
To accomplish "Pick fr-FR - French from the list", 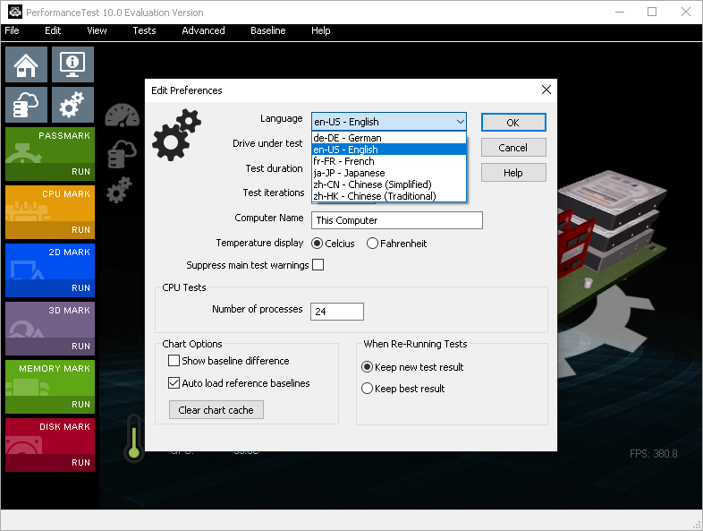I will pyautogui.click(x=389, y=161).
